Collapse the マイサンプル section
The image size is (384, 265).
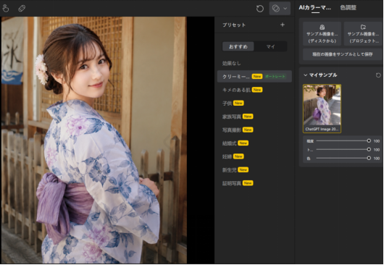coord(305,75)
